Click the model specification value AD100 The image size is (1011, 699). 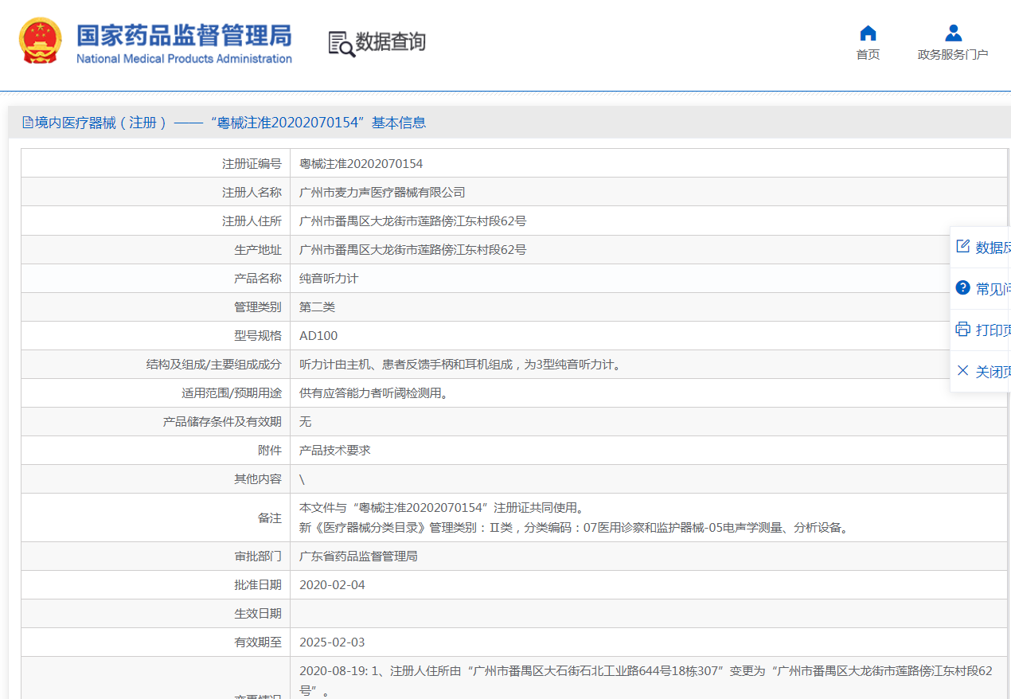pos(318,336)
